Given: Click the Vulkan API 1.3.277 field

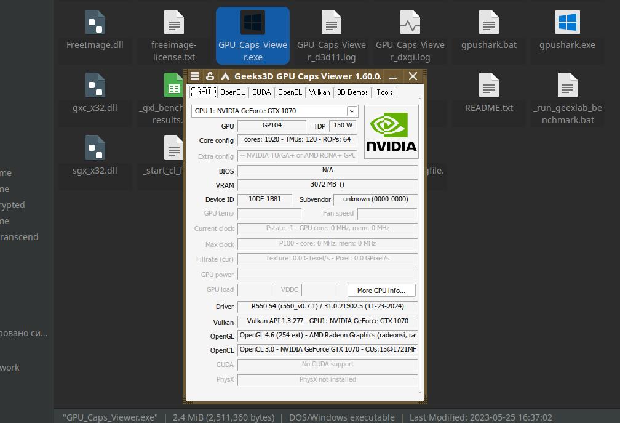Looking at the screenshot, I should (327, 321).
